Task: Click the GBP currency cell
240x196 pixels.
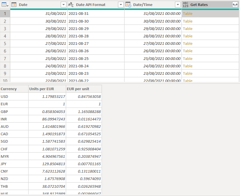Action: [14, 112]
